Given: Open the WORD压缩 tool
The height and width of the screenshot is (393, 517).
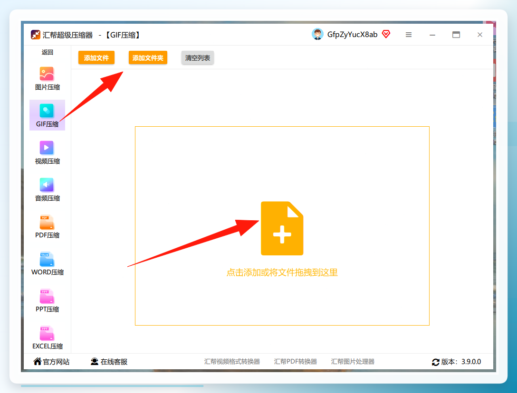Looking at the screenshot, I should pos(47,263).
